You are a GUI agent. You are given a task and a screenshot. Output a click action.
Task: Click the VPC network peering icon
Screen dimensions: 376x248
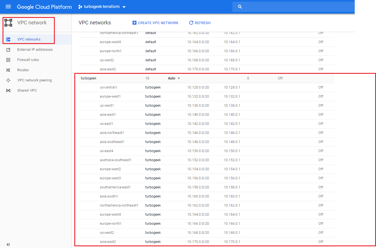(x=8, y=80)
